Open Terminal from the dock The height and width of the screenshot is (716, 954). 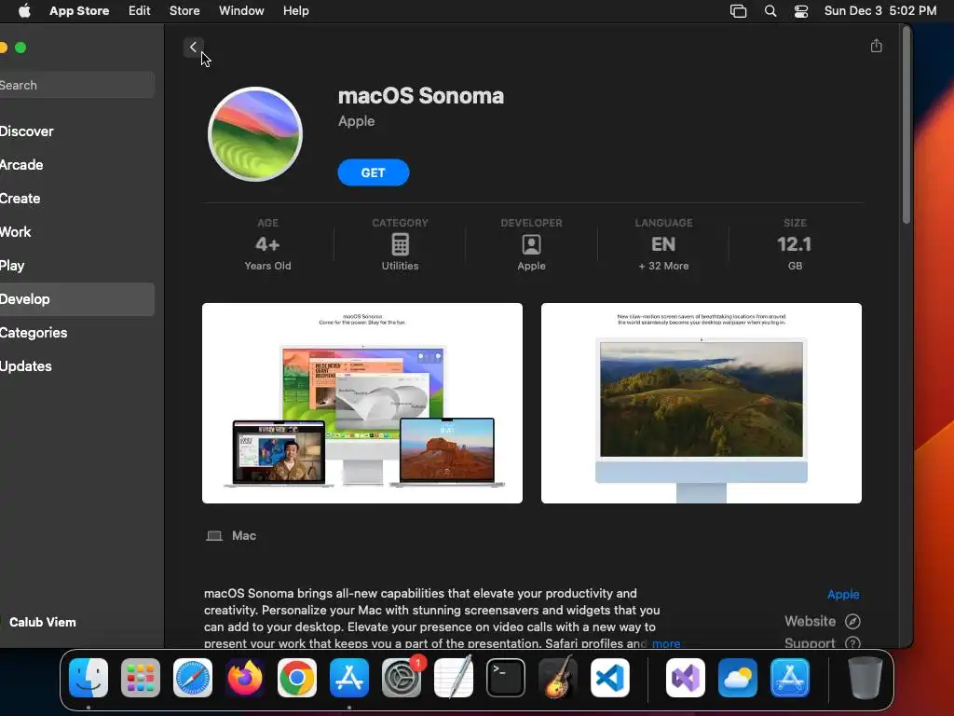[x=506, y=678]
